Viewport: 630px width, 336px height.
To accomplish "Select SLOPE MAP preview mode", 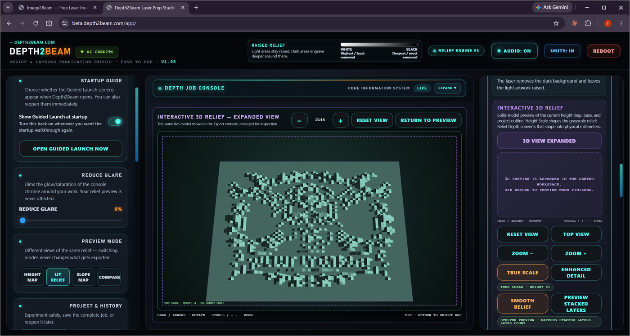I will click(83, 277).
